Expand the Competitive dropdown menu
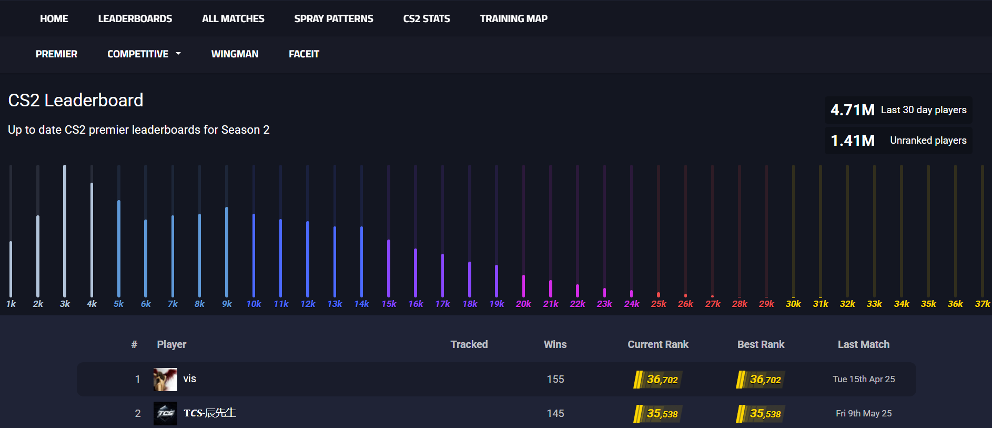This screenshot has height=428, width=992. (x=144, y=54)
